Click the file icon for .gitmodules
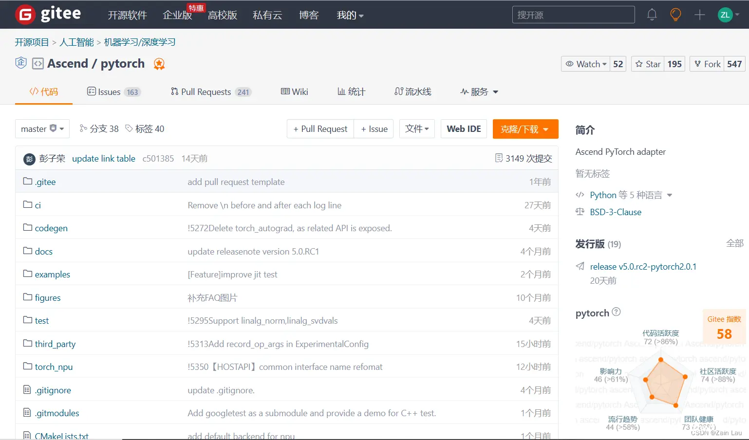 pos(27,412)
